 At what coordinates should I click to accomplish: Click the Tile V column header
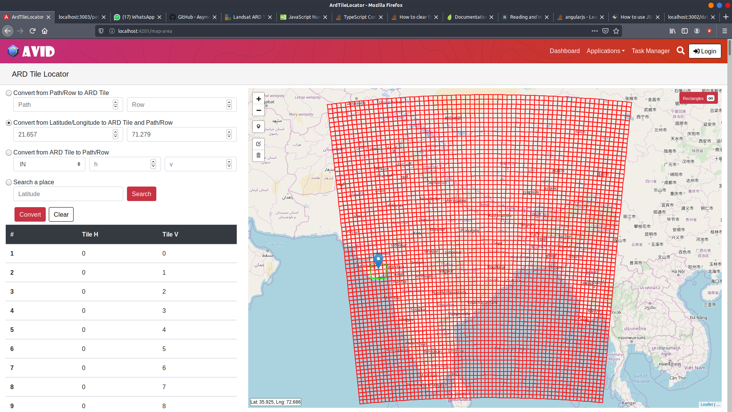[170, 235]
